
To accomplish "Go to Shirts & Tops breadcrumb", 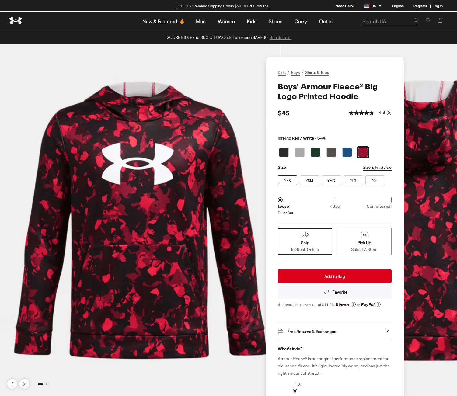I will [x=317, y=72].
